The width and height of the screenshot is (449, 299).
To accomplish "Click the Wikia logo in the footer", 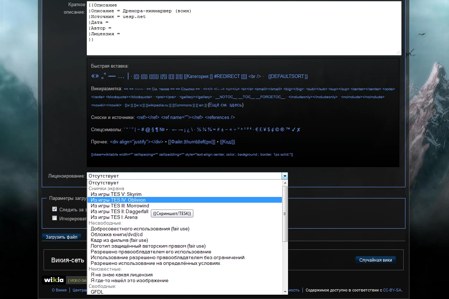I will click(x=54, y=280).
